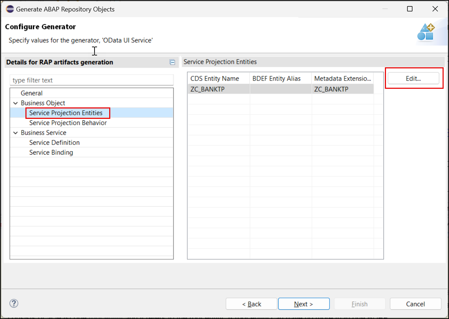Select the Business Service label in the tree
Screen dimensions: 449x319
coord(43,133)
